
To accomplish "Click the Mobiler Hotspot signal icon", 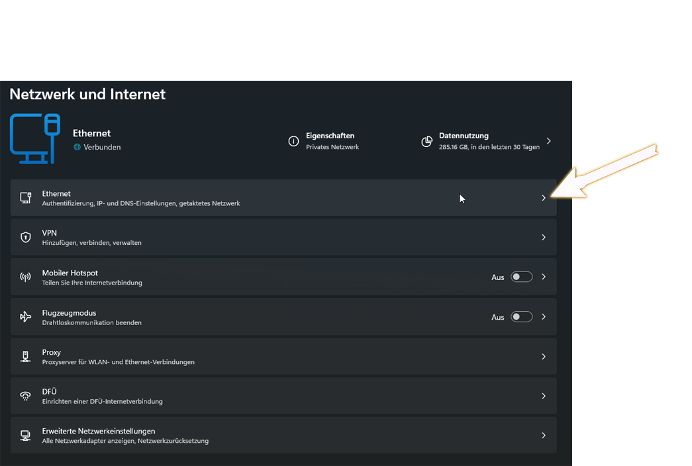I will click(25, 277).
